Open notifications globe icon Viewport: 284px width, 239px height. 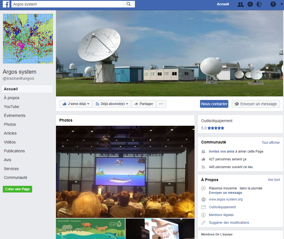tap(259, 4)
